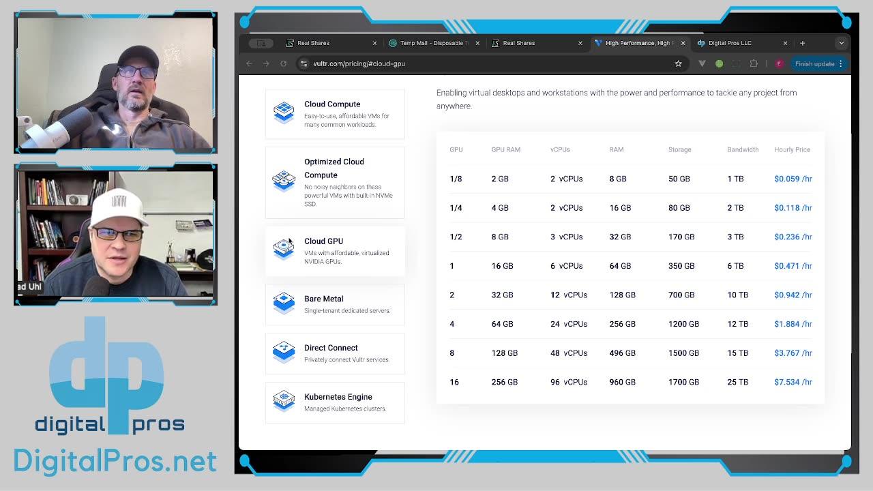Viewport: 873px width, 491px height.
Task: Click the top webcam video feed
Action: point(115,83)
